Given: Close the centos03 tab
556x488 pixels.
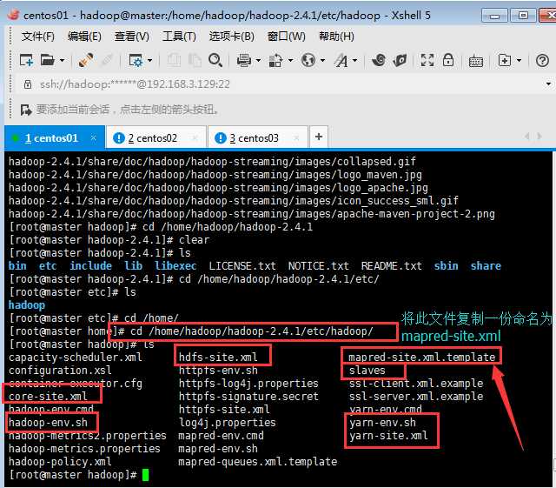Looking at the screenshot, I should tap(296, 137).
